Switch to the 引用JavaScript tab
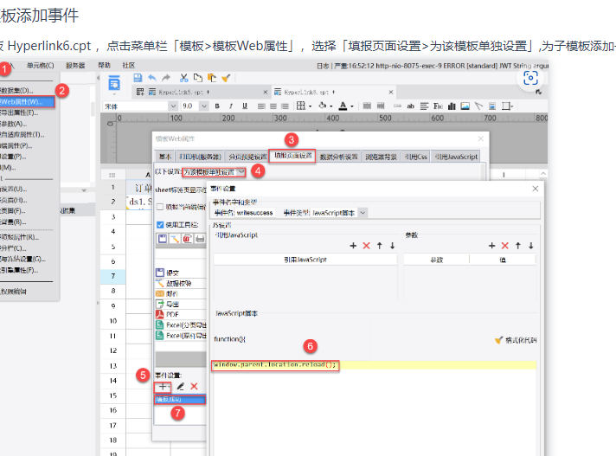 [x=456, y=157]
